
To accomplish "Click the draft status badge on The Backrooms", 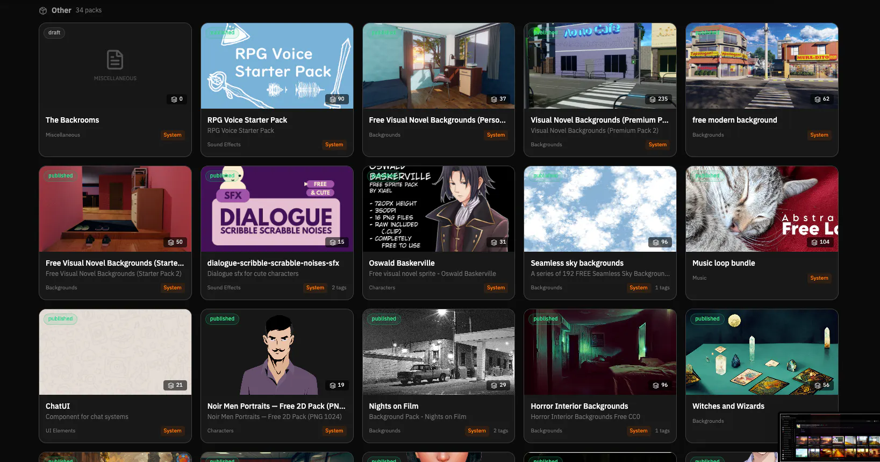I will [54, 33].
